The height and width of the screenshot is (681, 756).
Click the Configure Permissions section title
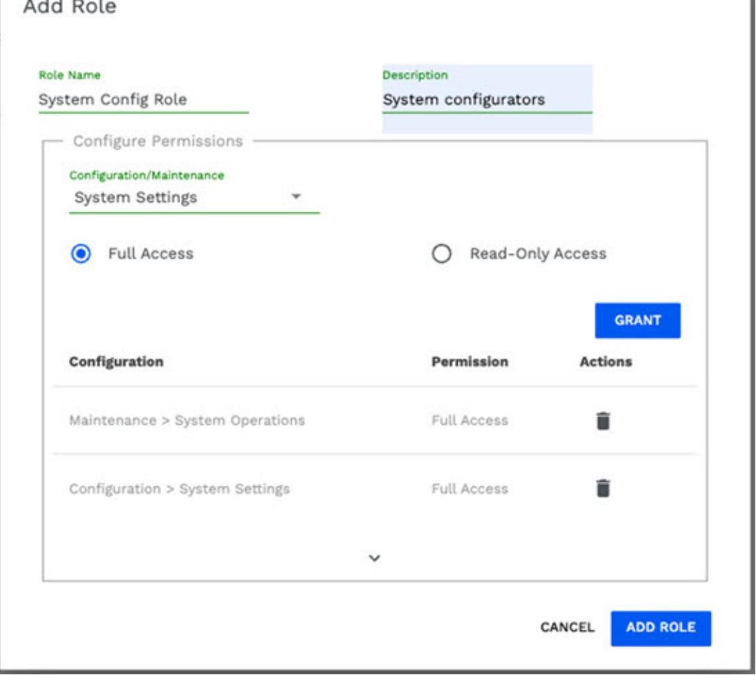[x=158, y=141]
